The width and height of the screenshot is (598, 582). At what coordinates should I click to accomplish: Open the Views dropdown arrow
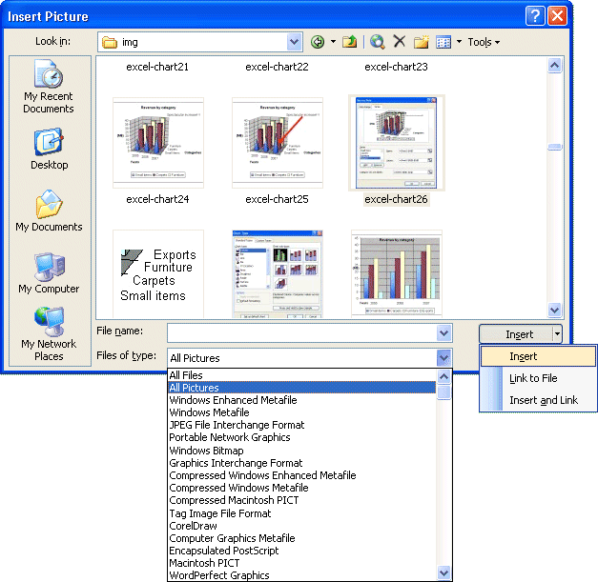pyautogui.click(x=459, y=42)
